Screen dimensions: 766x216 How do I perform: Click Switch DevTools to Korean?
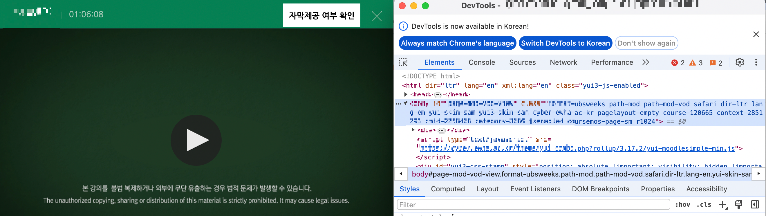(565, 43)
